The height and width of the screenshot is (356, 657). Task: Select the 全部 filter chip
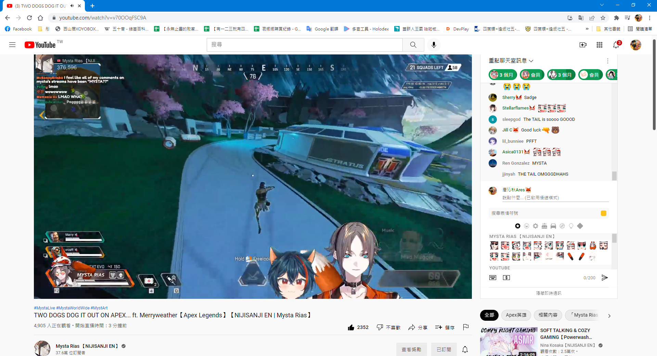pos(489,315)
